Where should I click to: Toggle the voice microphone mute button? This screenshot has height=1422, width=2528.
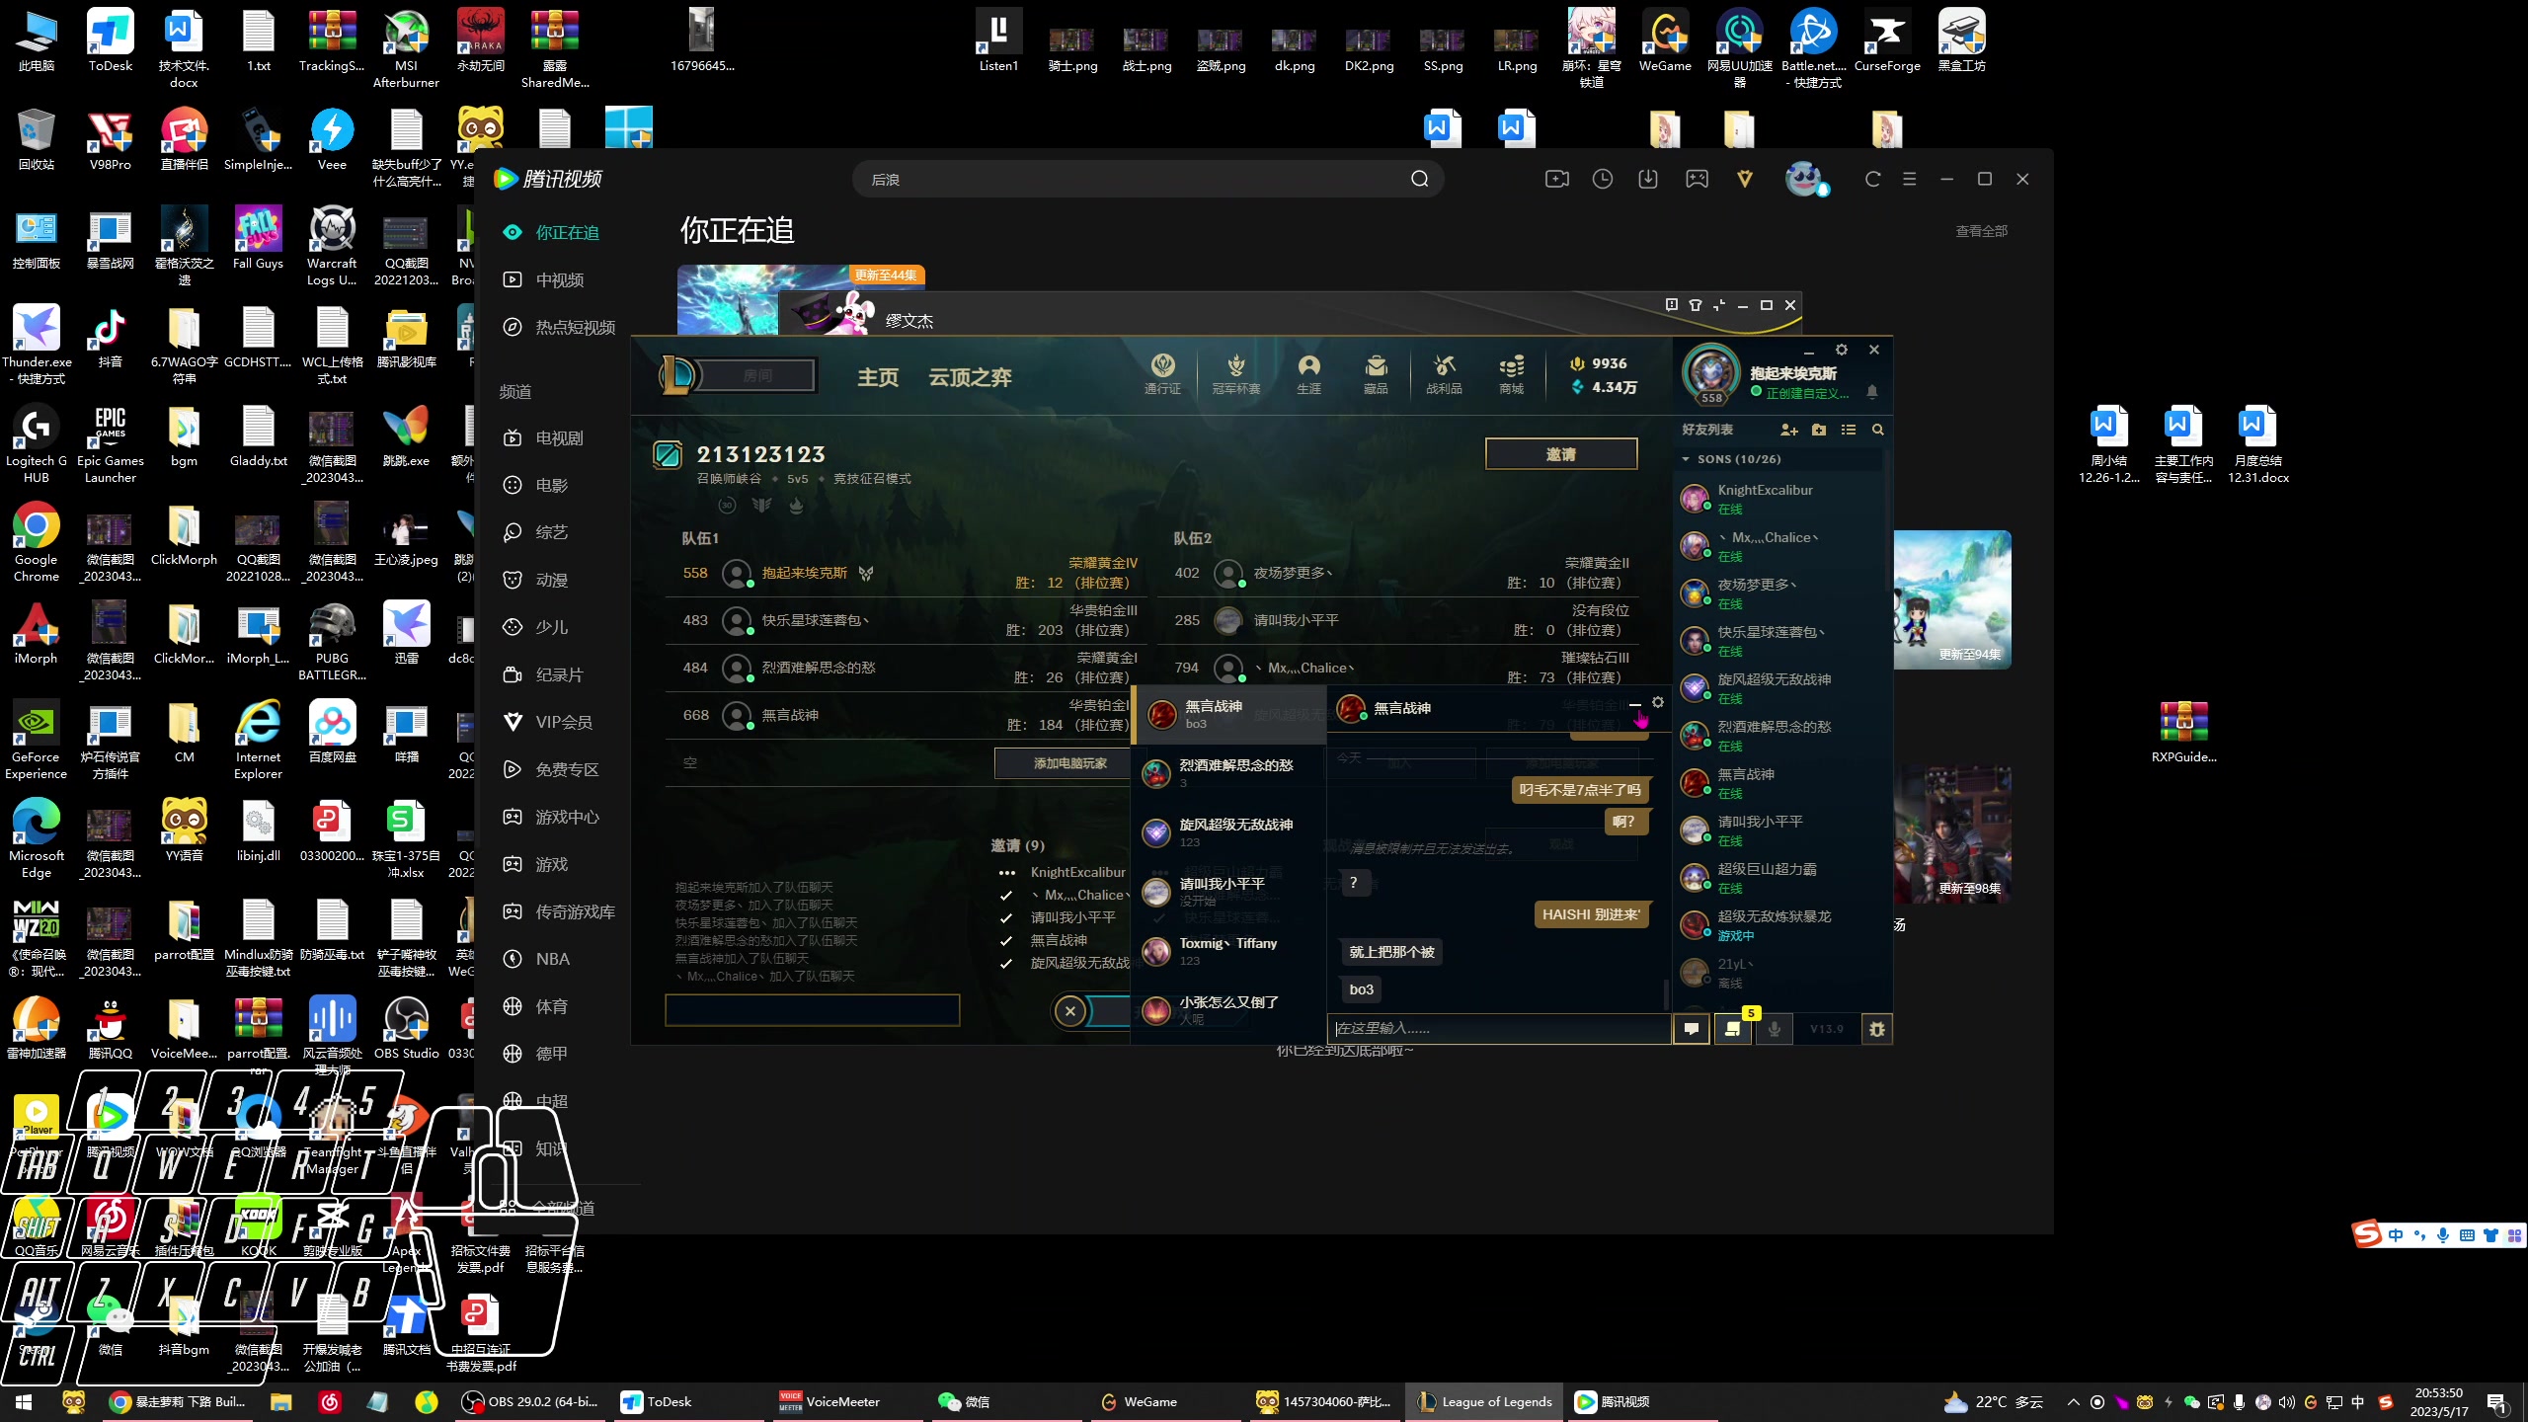1774,1028
